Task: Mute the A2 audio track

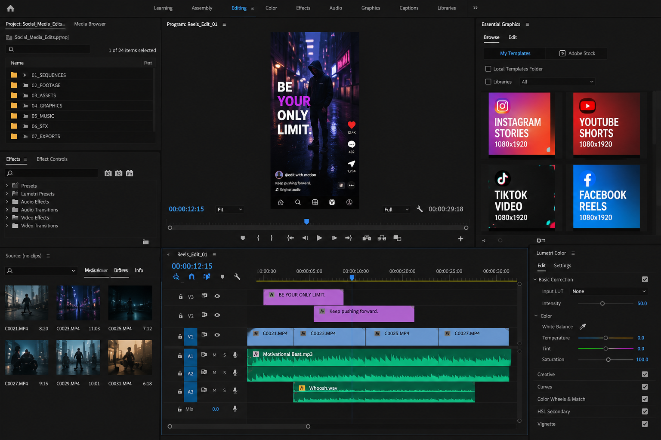Action: tap(214, 373)
